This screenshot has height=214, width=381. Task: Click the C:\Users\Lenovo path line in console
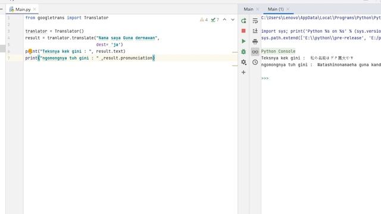click(x=321, y=18)
